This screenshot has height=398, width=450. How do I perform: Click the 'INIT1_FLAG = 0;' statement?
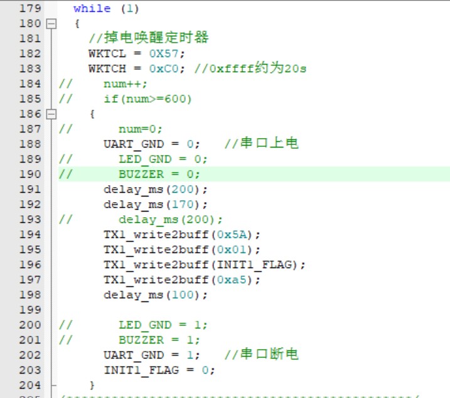coord(159,370)
